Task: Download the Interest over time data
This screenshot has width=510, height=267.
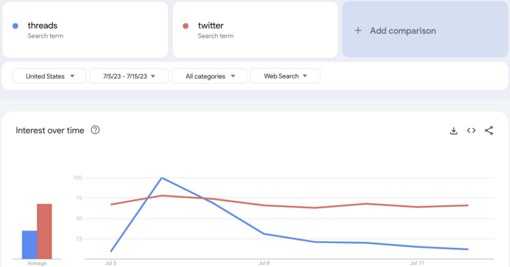Action: [x=454, y=131]
